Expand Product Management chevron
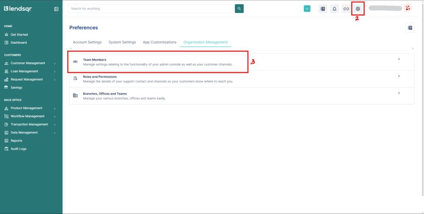 tap(55, 109)
